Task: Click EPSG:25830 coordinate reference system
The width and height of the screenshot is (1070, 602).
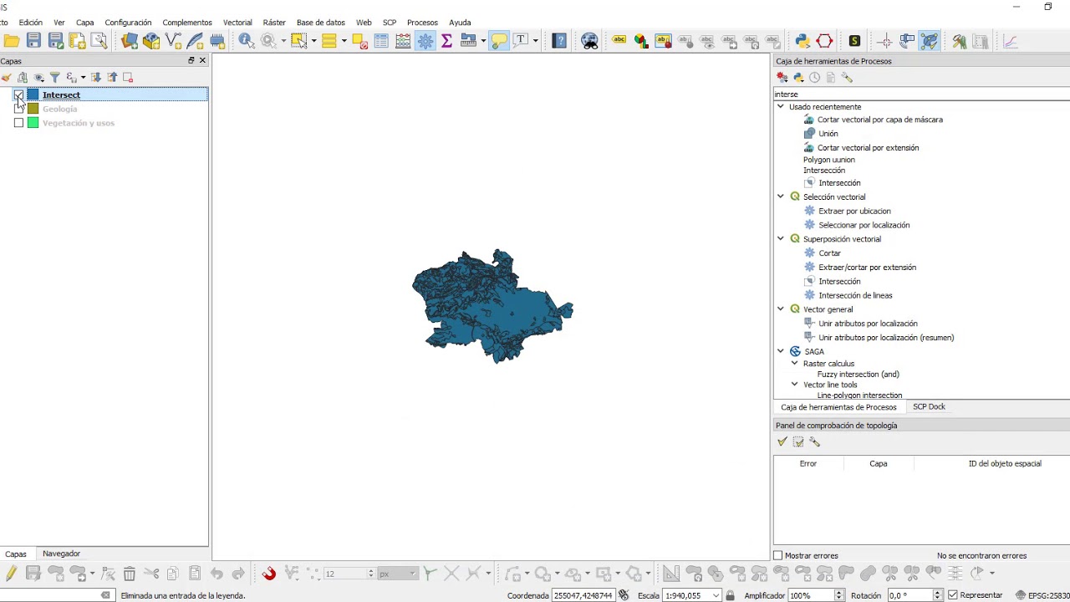Action: point(1042,595)
